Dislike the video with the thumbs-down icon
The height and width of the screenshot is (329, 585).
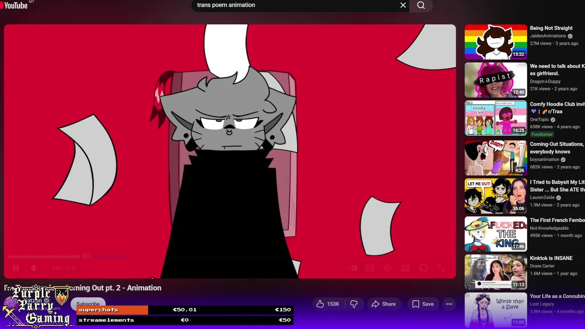(x=354, y=304)
